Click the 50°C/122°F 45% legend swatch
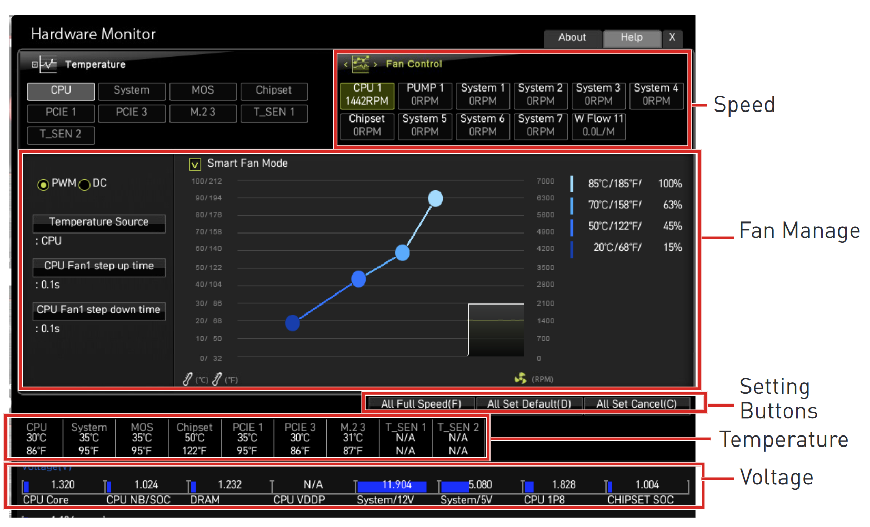 click(x=572, y=227)
